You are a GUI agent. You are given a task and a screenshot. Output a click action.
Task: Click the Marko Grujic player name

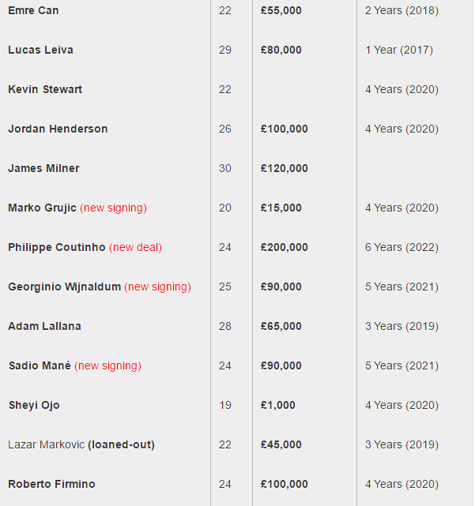[x=43, y=208]
